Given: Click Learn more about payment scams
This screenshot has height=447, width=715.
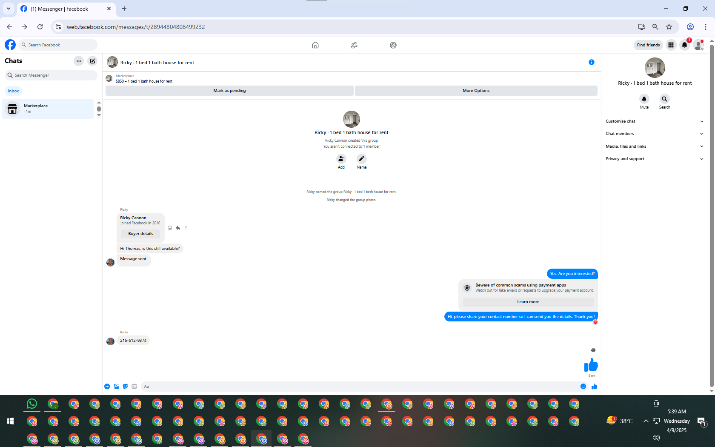Looking at the screenshot, I should 528,302.
